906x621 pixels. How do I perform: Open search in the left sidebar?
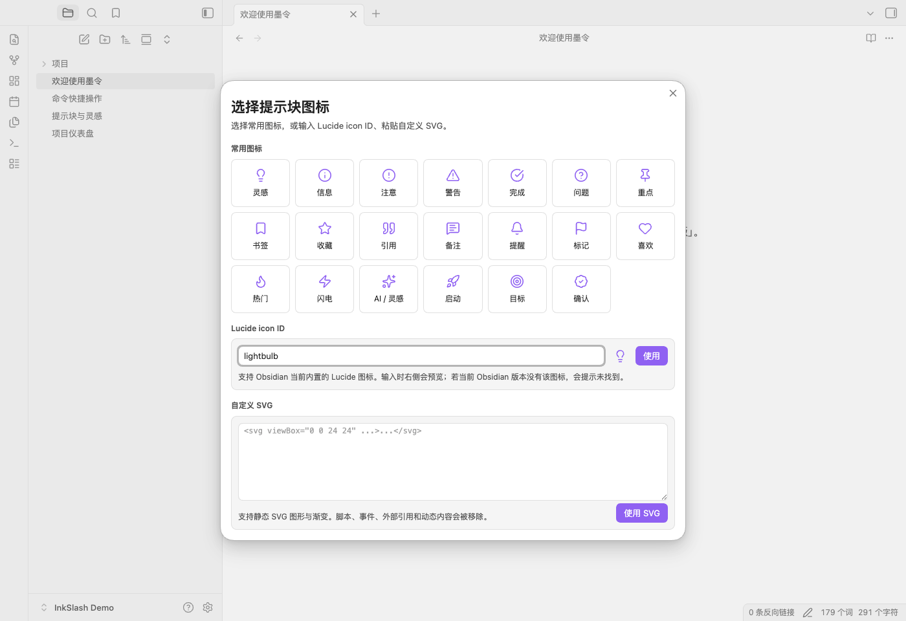(92, 13)
